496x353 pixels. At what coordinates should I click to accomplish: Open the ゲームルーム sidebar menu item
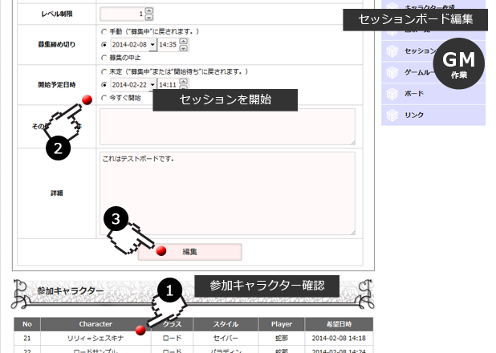[433, 72]
